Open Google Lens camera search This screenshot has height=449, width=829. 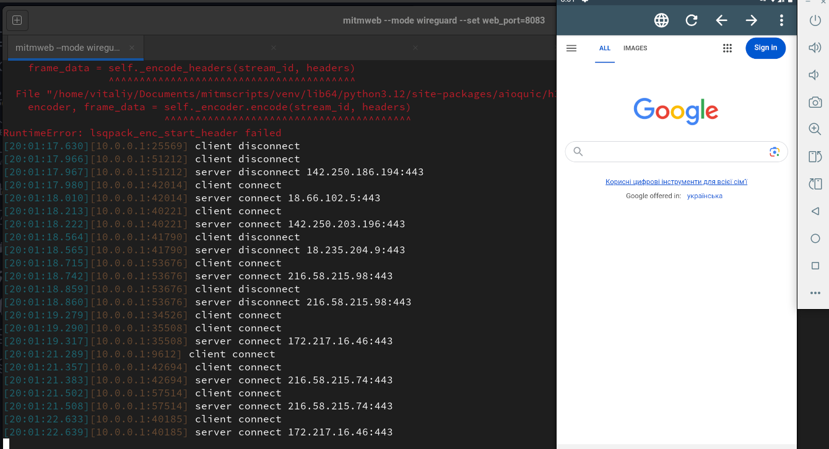pyautogui.click(x=774, y=152)
